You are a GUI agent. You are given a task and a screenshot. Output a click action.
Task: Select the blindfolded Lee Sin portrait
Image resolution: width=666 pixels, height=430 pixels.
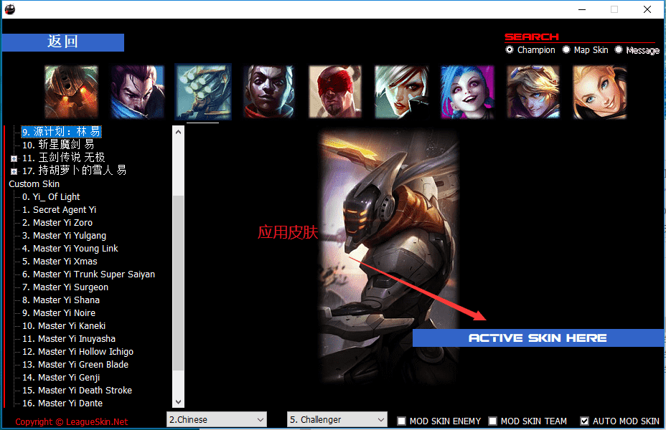(x=335, y=92)
